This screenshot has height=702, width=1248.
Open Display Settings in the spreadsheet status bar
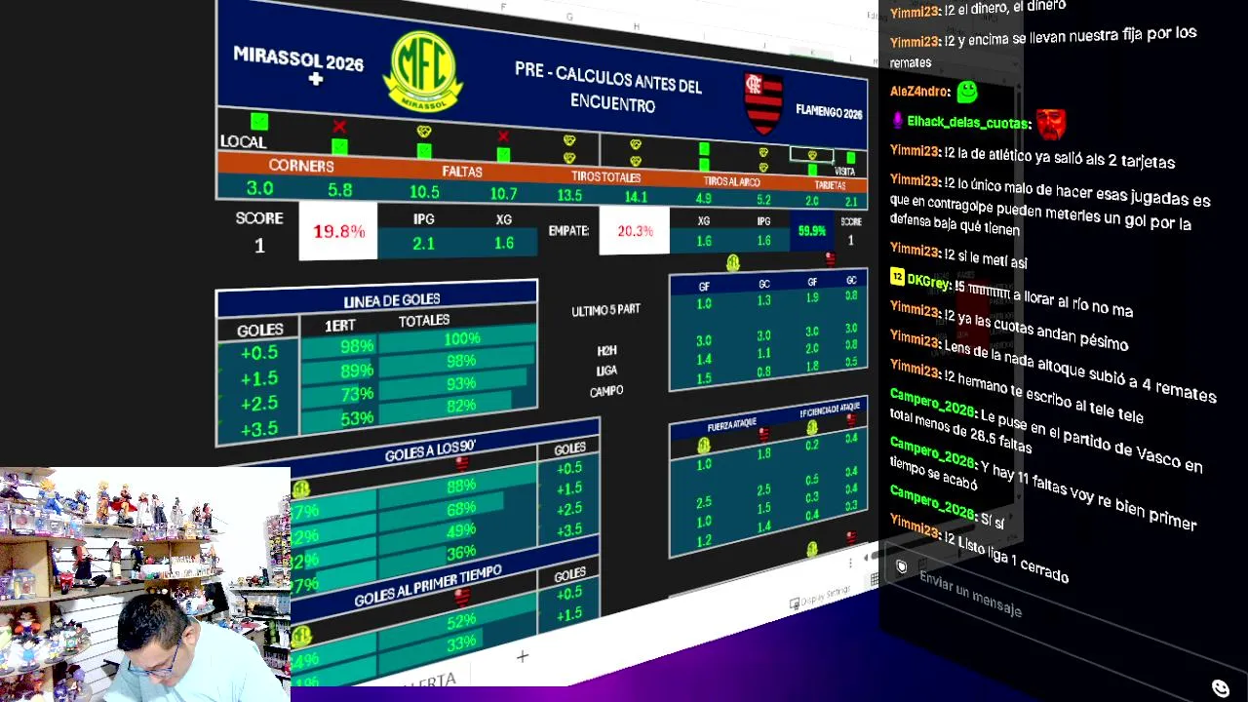pos(819,597)
